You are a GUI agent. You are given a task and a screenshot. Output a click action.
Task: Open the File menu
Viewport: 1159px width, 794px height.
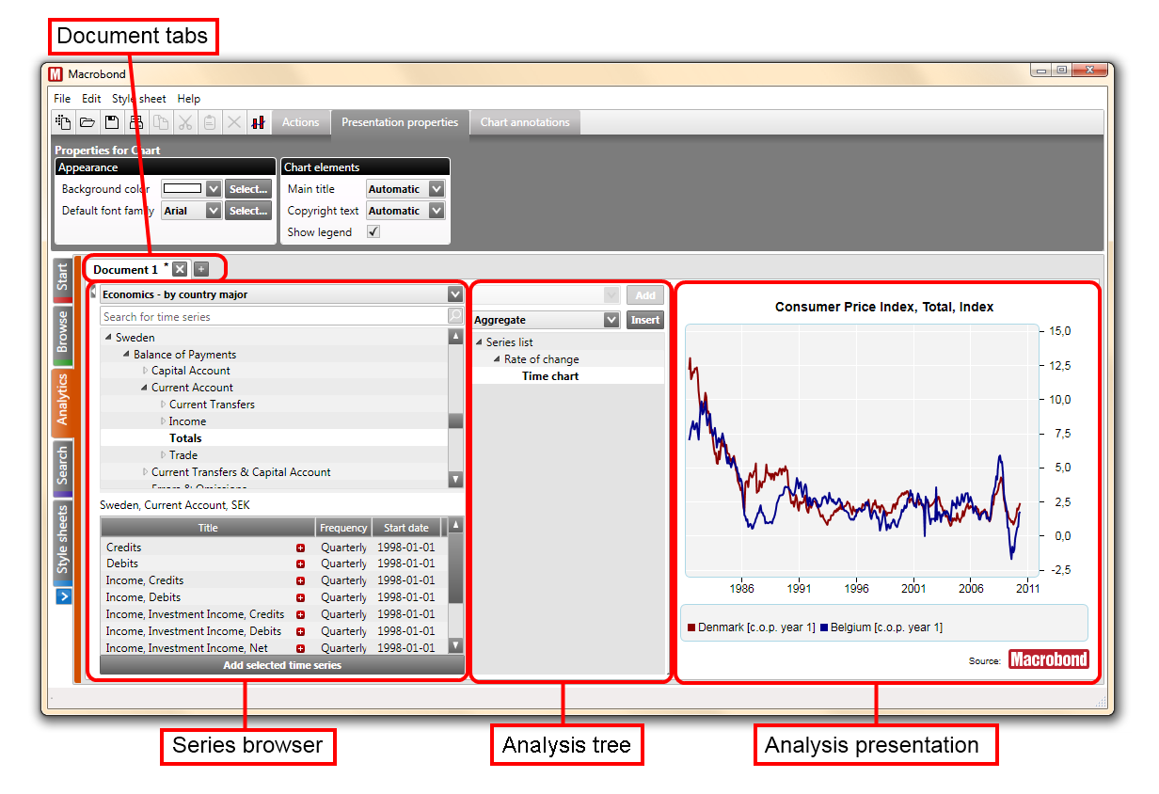coord(62,99)
